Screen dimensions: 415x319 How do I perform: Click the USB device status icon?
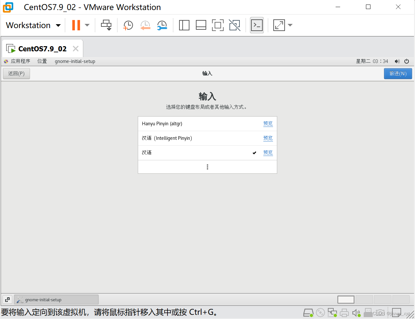coord(368,313)
